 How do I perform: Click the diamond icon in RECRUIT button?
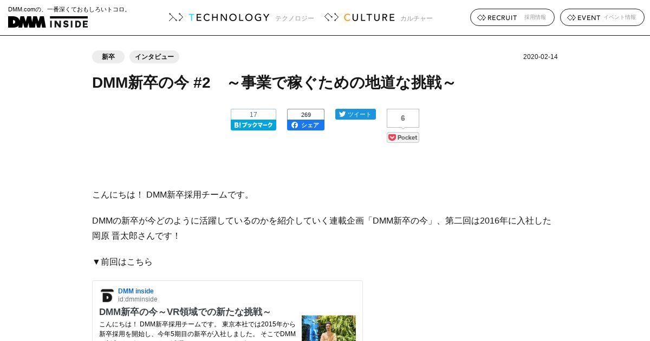pyautogui.click(x=481, y=17)
